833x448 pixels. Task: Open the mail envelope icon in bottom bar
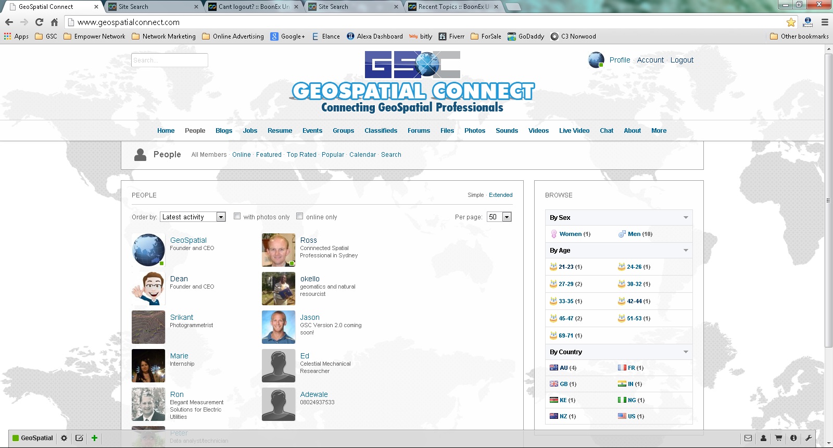point(748,438)
